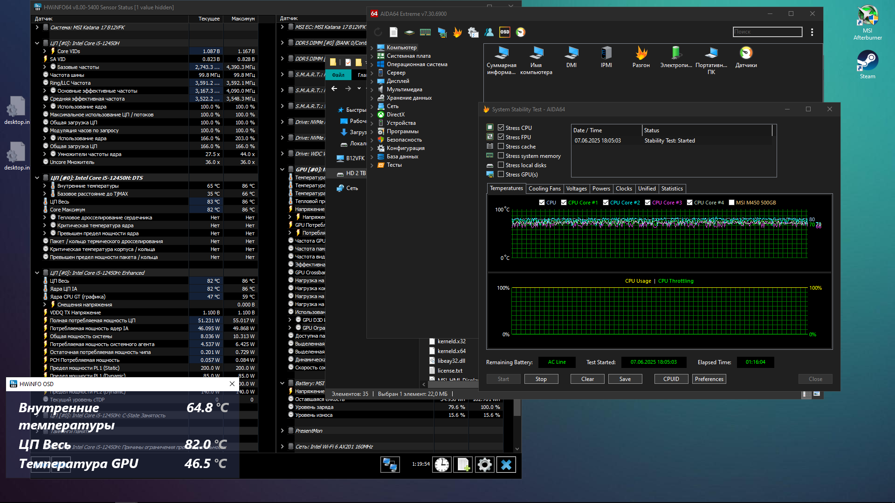Image resolution: width=895 pixels, height=503 pixels.
Task: Toggle the CPU Core #3 graph checkbox
Action: (647, 203)
